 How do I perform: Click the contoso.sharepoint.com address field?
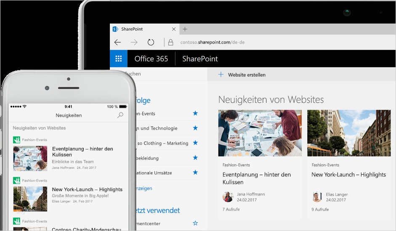(213, 42)
